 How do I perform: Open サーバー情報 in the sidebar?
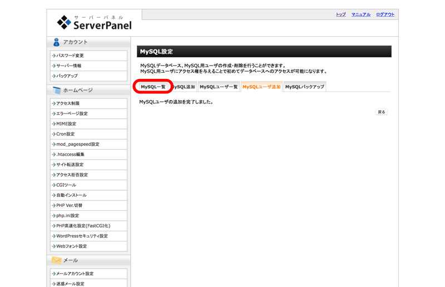88,66
